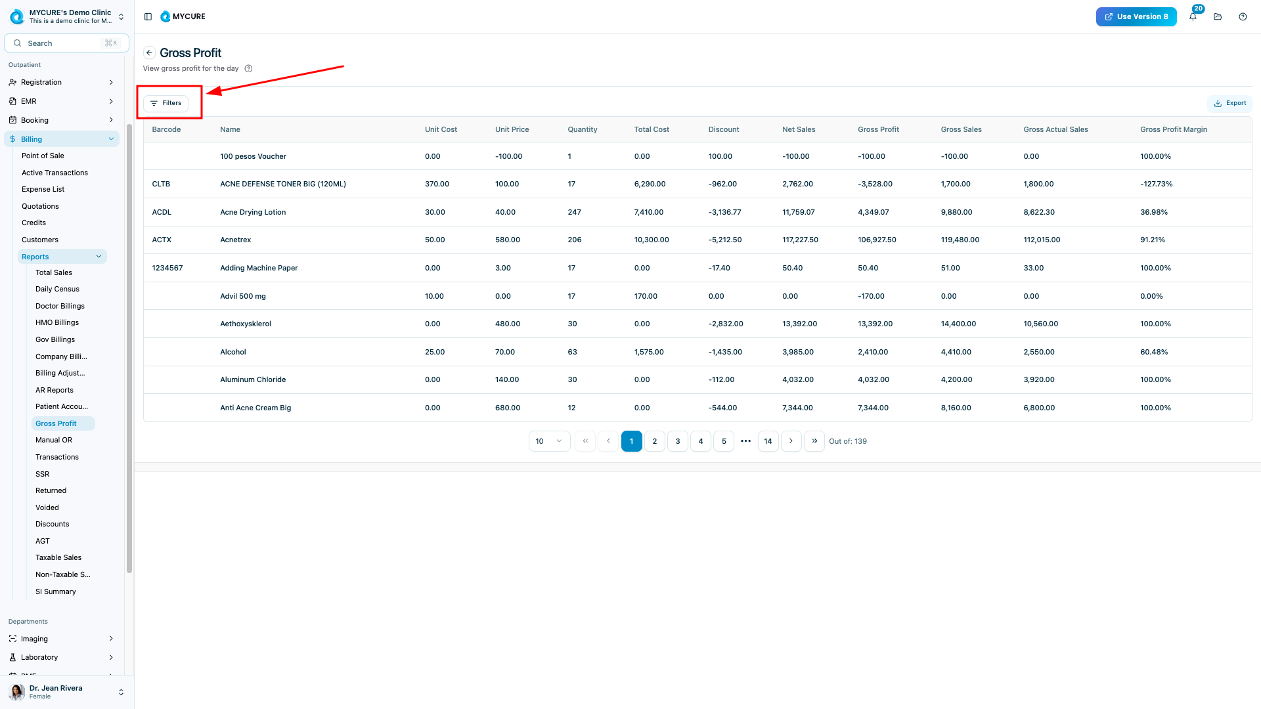
Task: Open the notifications bell
Action: point(1193,16)
